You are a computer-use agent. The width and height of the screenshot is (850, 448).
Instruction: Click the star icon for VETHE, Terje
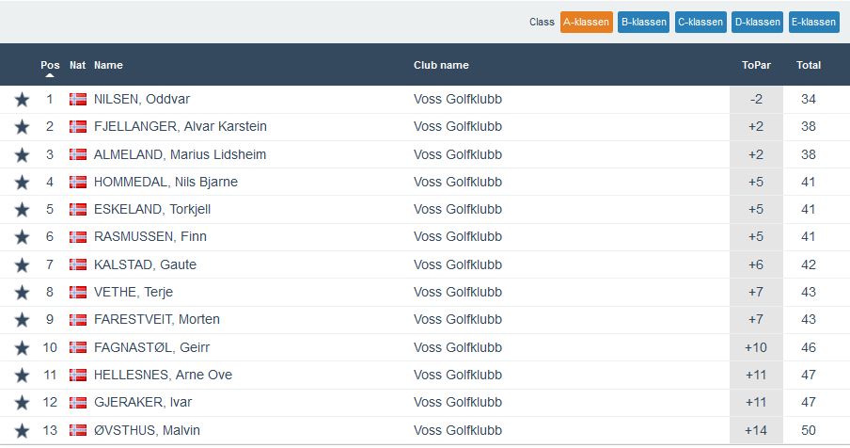[22, 293]
